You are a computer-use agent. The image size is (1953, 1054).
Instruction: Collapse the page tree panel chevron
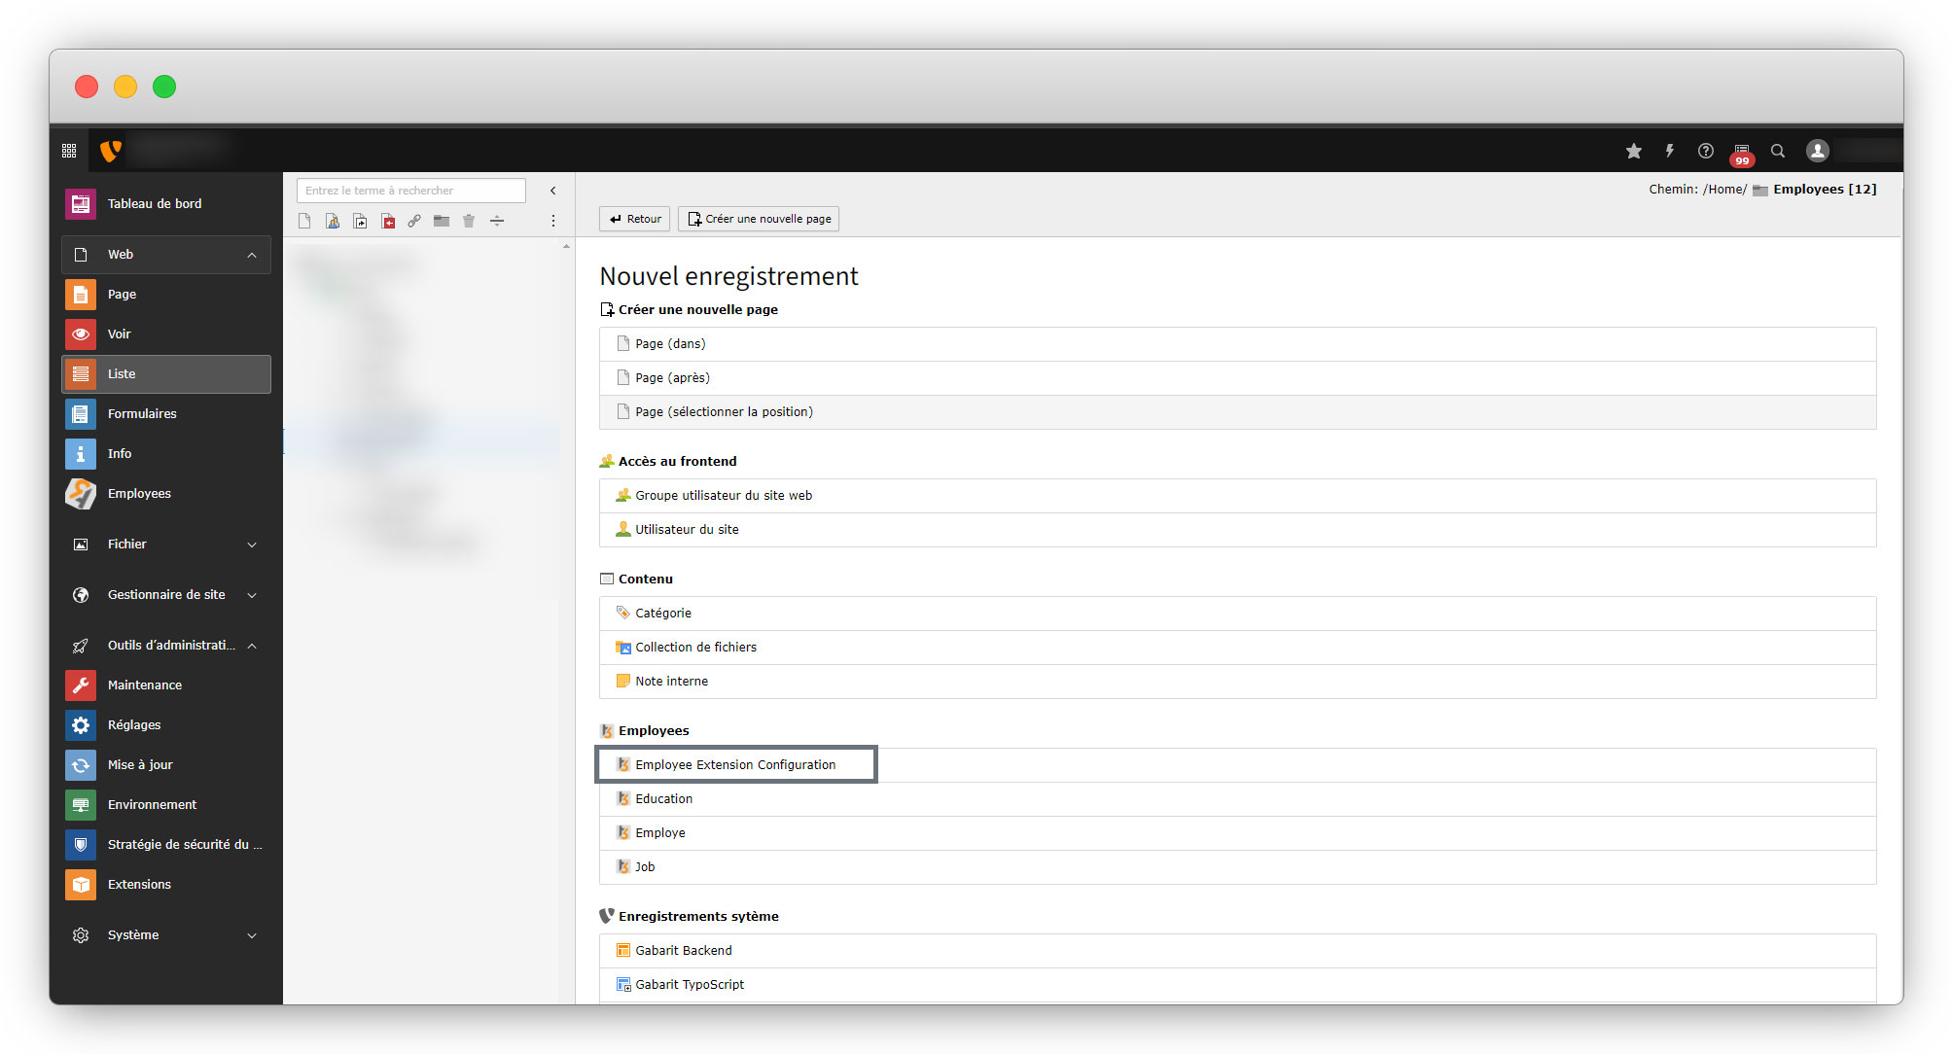(553, 191)
